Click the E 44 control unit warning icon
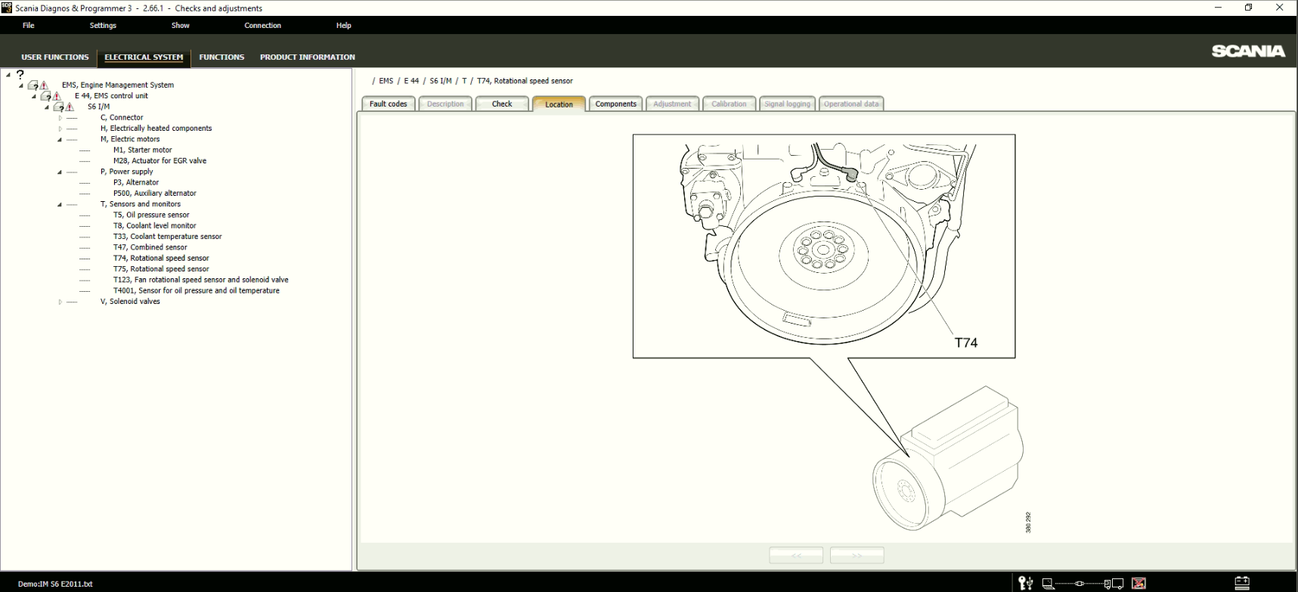1298x592 pixels. pos(57,96)
